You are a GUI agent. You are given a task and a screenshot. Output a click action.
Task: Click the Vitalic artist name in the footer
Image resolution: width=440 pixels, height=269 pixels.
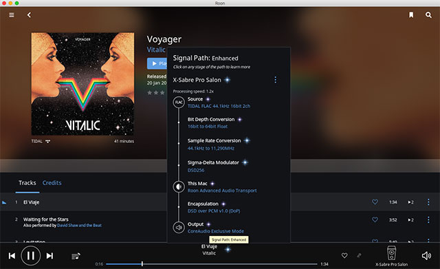click(x=209, y=253)
